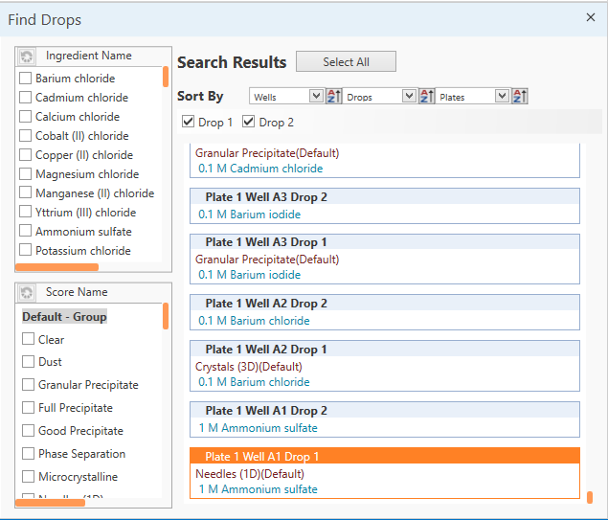Click the gear icon beside Ingredient Name

(x=27, y=57)
